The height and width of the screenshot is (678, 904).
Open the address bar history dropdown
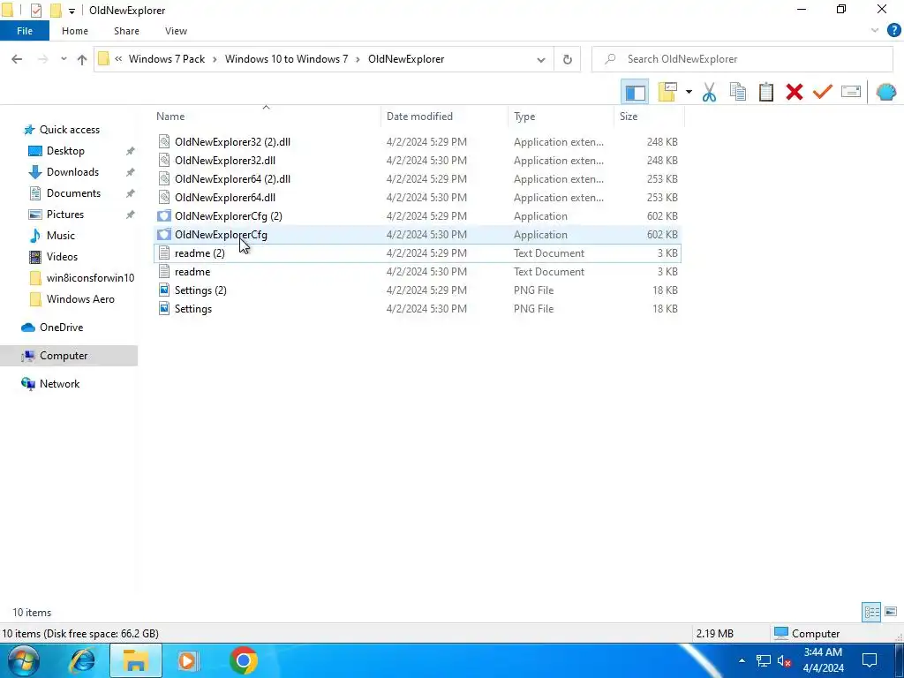coord(541,59)
